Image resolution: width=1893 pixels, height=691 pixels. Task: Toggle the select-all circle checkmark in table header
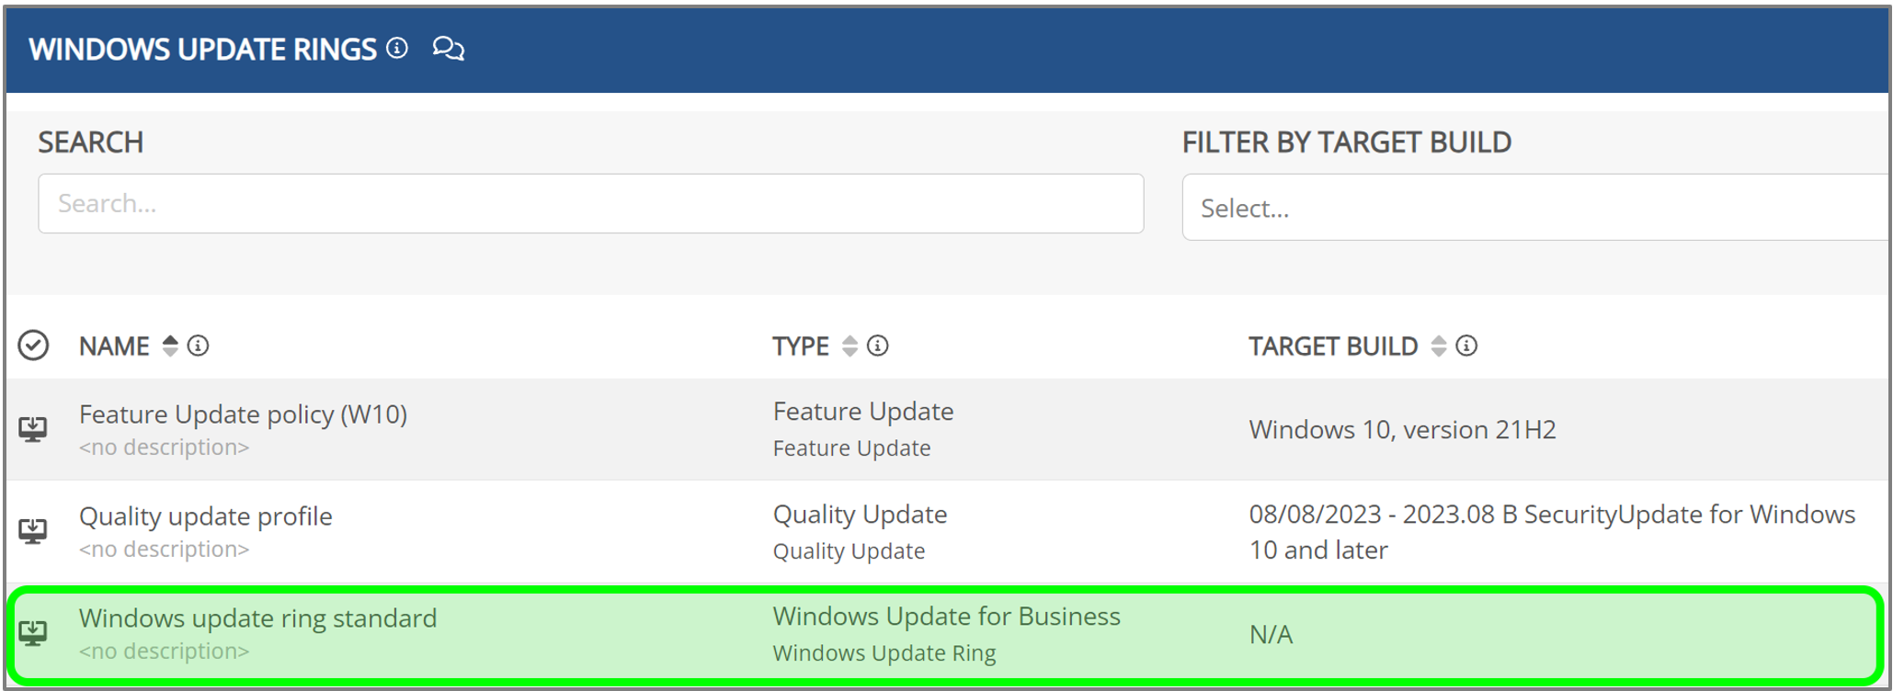(33, 345)
